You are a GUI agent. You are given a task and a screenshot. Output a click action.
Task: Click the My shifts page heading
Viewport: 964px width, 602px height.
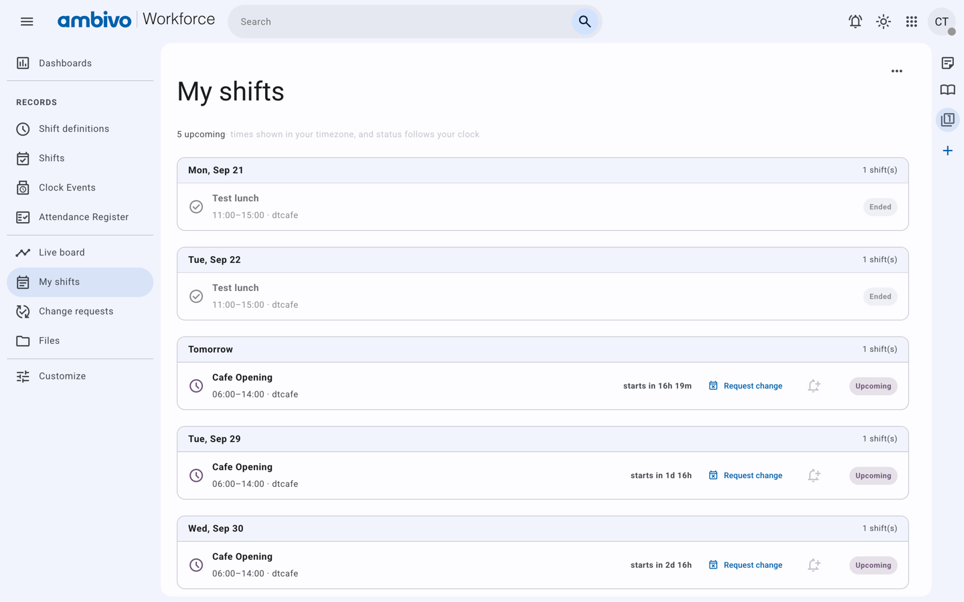[231, 92]
